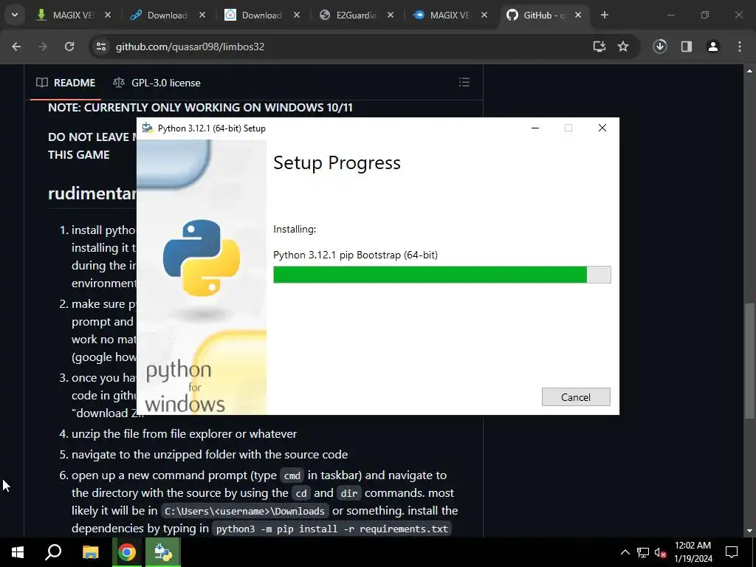This screenshot has width=756, height=567.
Task: Open Windows taskbar search
Action: pos(53,552)
